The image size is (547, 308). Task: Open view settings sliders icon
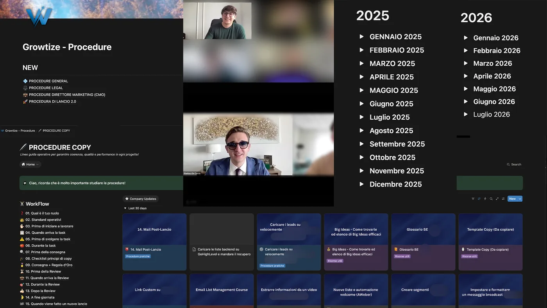click(x=503, y=199)
